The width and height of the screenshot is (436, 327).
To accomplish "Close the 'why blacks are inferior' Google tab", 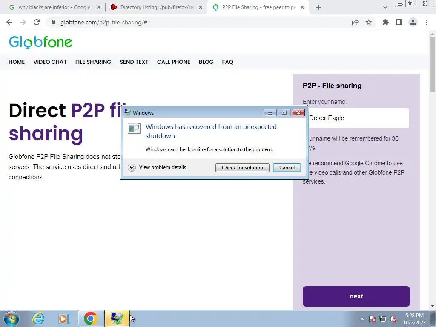I will point(99,7).
